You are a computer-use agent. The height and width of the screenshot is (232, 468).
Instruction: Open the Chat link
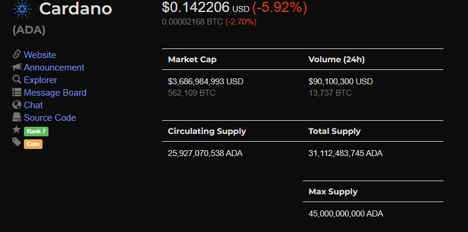[33, 105]
